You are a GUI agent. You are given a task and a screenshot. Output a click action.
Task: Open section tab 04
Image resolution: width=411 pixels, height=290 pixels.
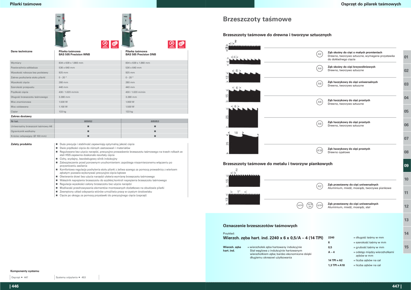tap(407, 98)
